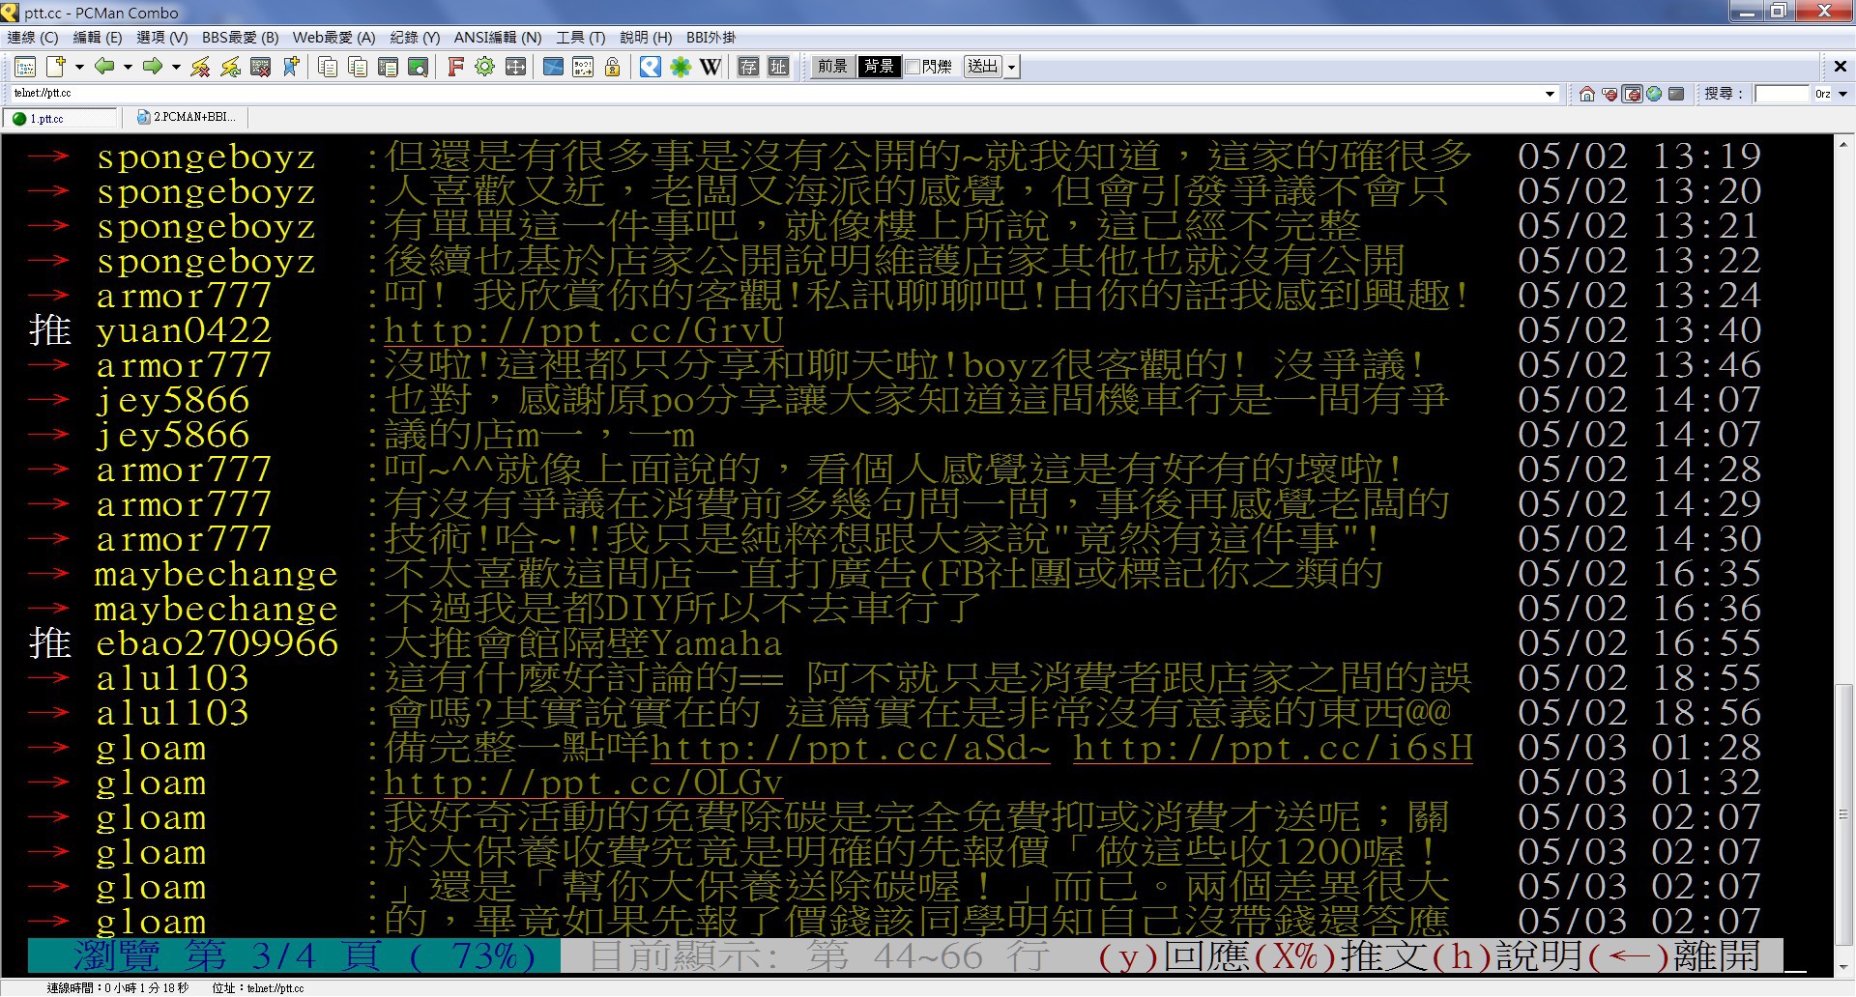
Task: Switch to the 2.PCMAN+BBI tab
Action: point(188,117)
